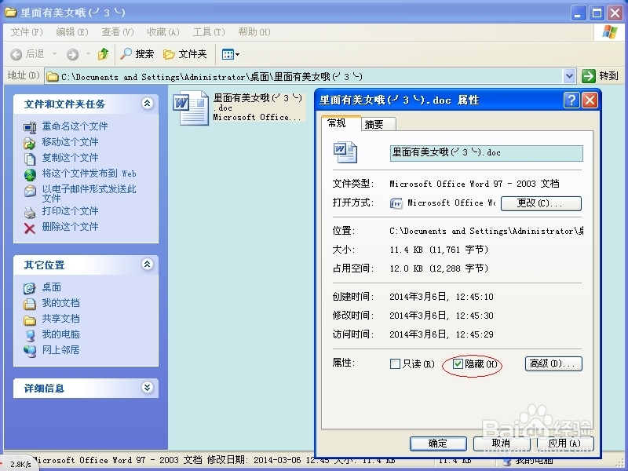The image size is (628, 471).
Task: Click the 应用(A) button
Action: 565,444
